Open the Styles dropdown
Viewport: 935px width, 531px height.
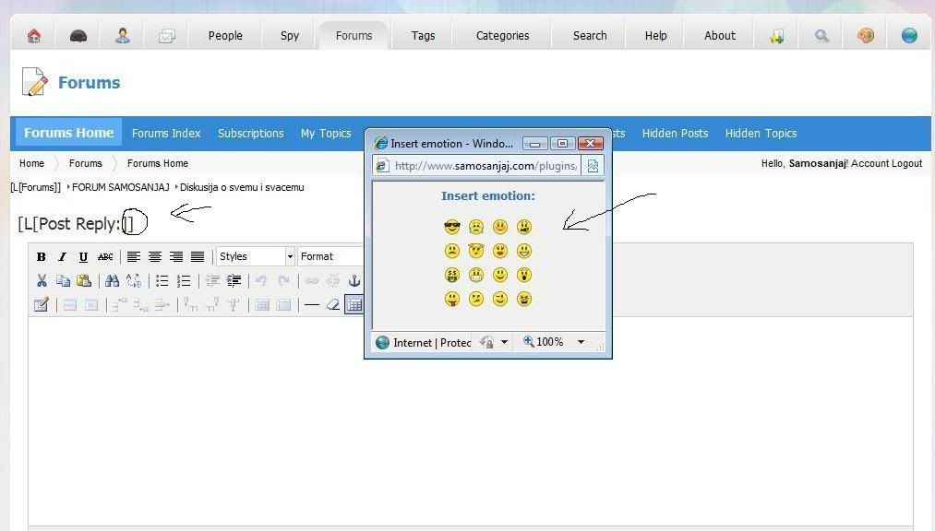point(256,256)
